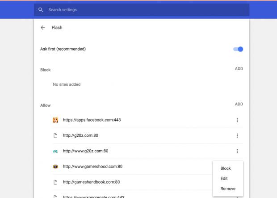Select the https://apps.facebook.com:443 entry text
Viewport: 277px width, 198px height.
point(92,120)
